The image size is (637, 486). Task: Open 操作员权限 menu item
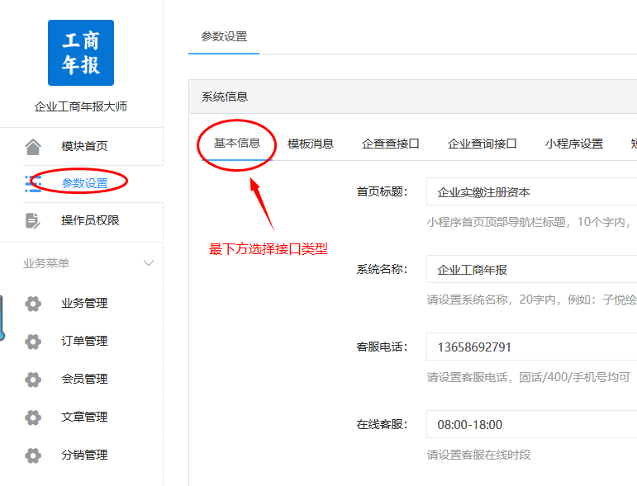[x=90, y=220]
